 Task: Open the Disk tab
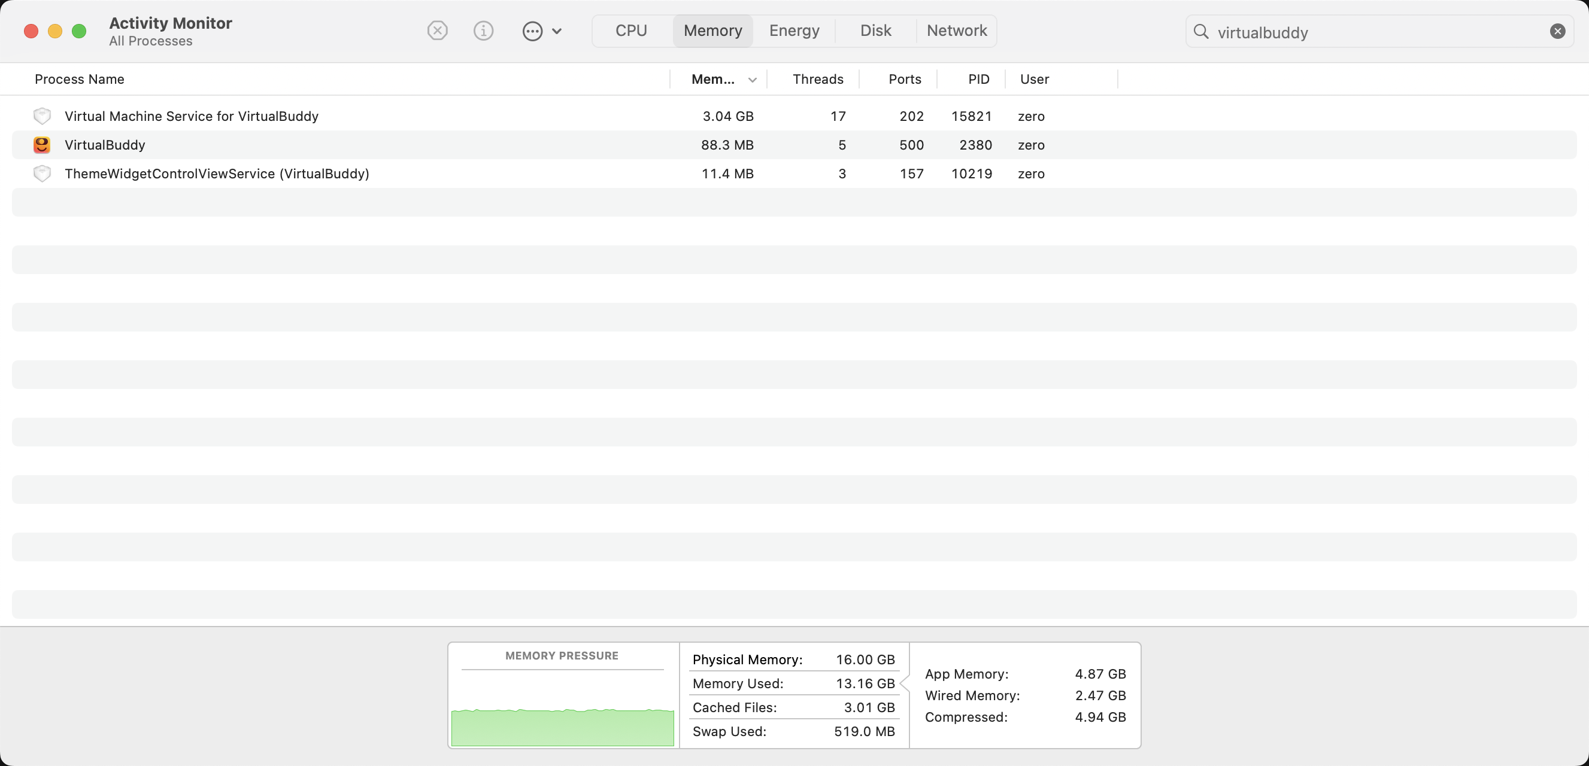[x=875, y=31]
